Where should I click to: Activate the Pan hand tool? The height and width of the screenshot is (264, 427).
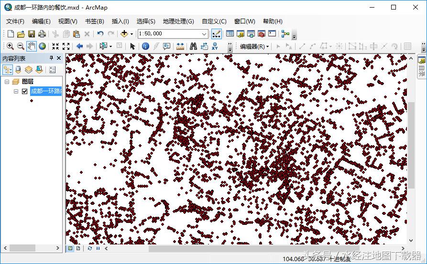point(32,46)
